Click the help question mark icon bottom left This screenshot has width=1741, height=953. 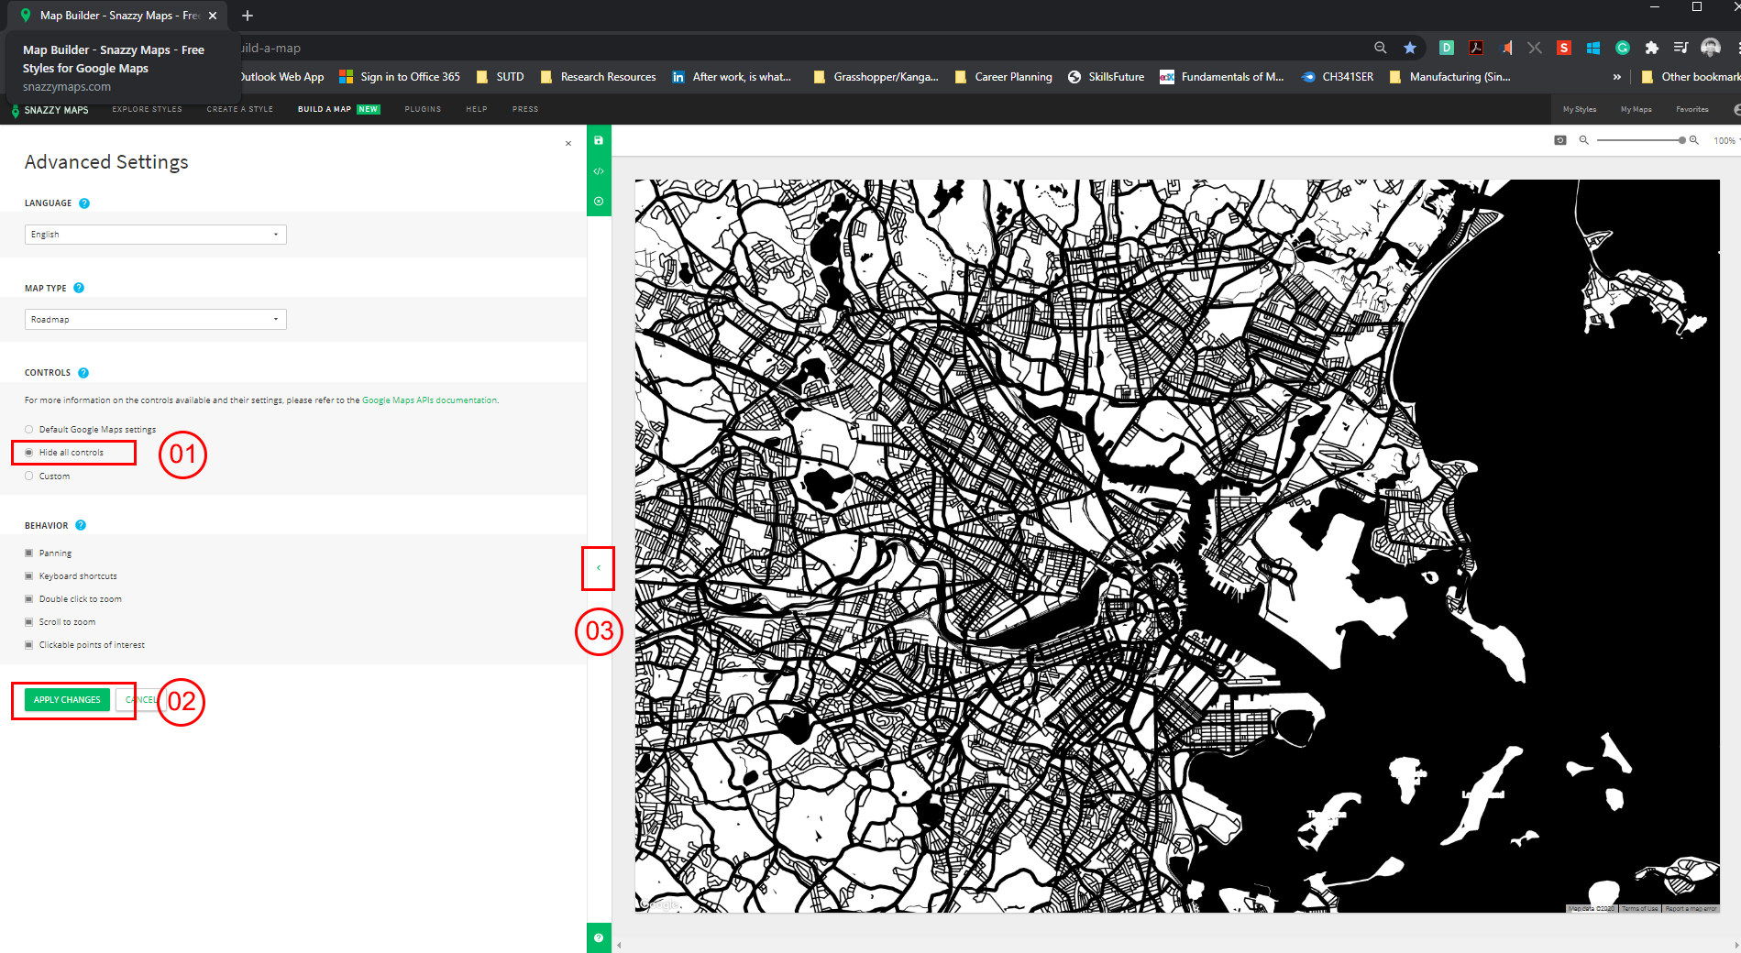click(x=599, y=937)
